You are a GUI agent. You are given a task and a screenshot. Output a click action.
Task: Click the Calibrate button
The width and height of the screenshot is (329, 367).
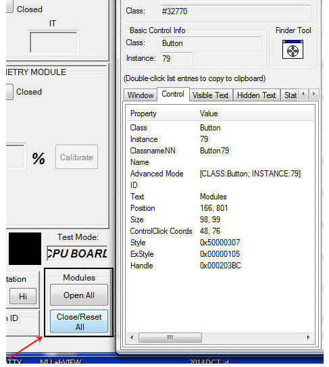pyautogui.click(x=76, y=157)
